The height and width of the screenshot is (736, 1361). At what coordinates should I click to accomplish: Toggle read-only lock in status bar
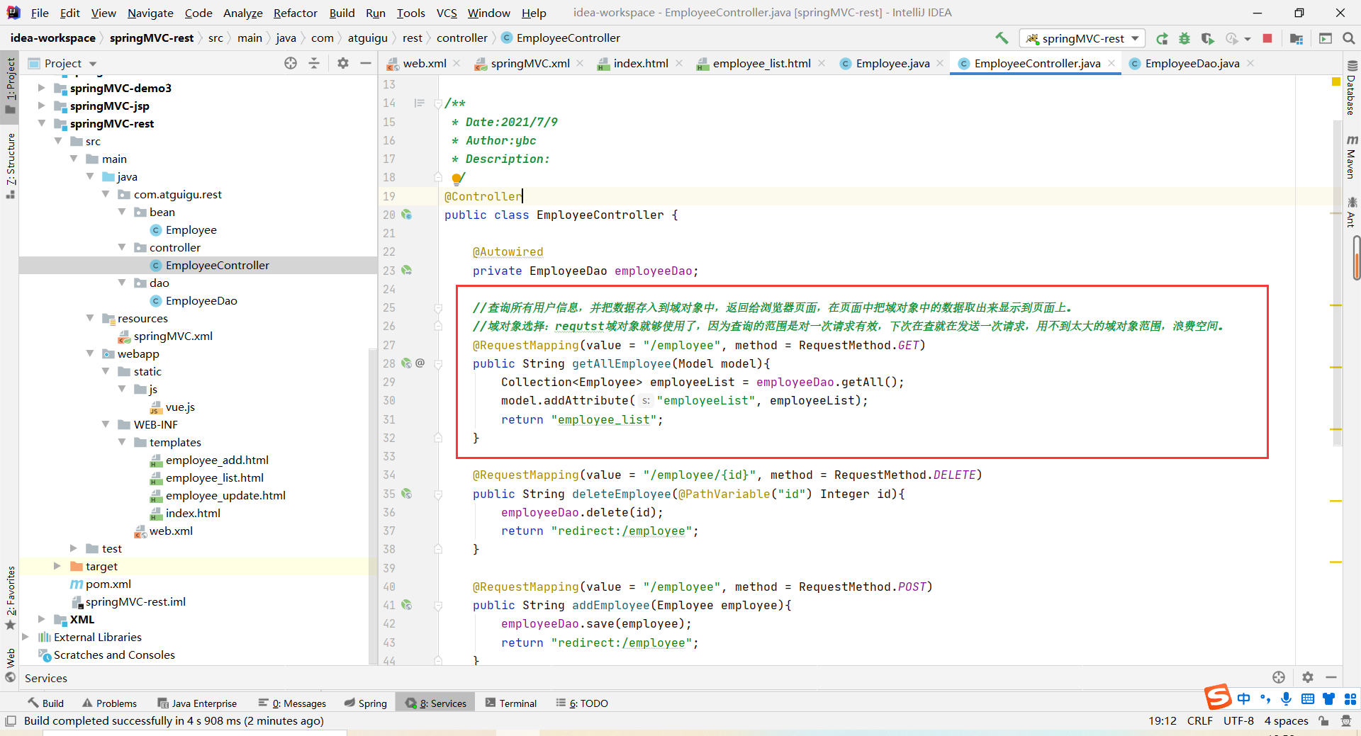tap(1323, 720)
